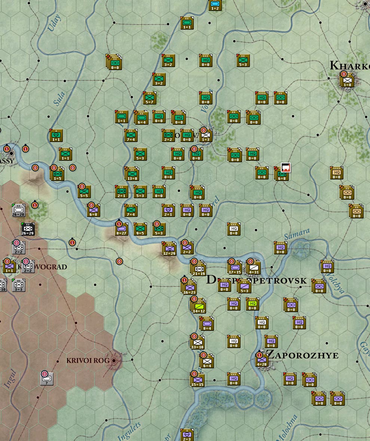Select the purple cavalry unit 5=3

tap(244, 287)
